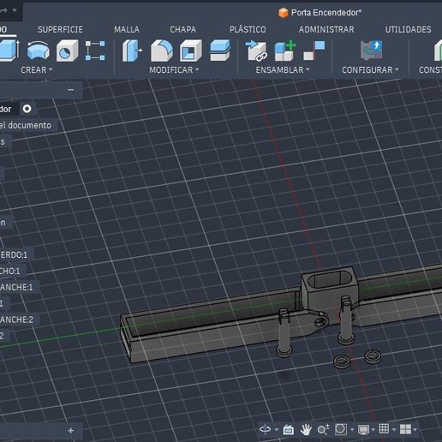Click the New Component icon with green plus
This screenshot has height=442, width=442.
(285, 51)
